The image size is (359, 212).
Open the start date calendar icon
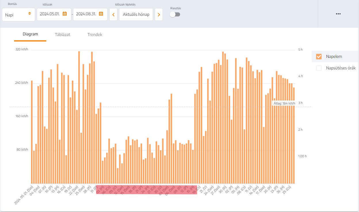pos(65,14)
